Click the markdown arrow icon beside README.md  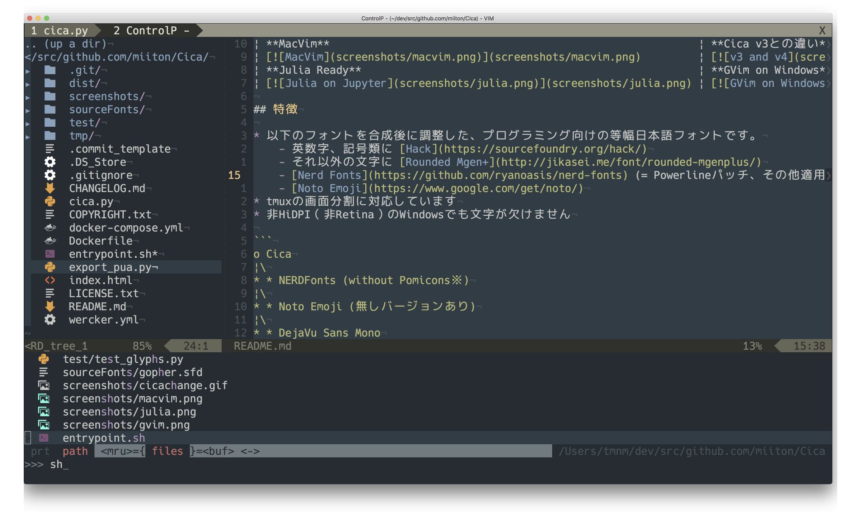coord(50,306)
